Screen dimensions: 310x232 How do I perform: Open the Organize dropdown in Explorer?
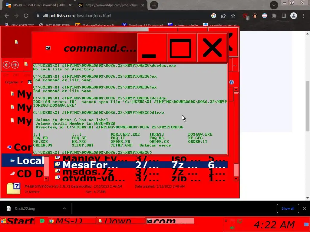pyautogui.click(x=14, y=82)
